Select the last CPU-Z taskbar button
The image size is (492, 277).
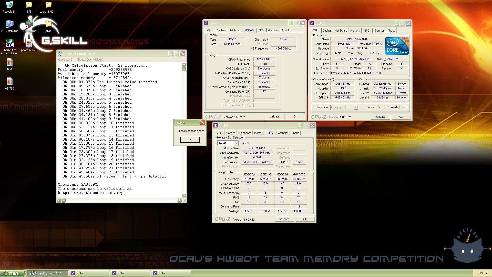[171, 273]
